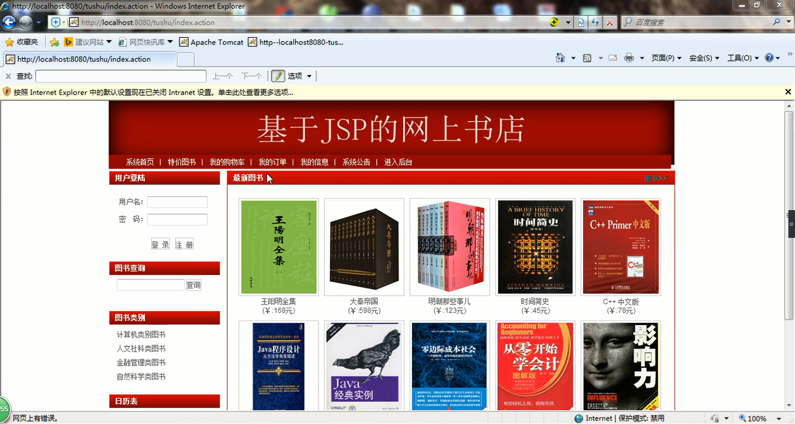The width and height of the screenshot is (795, 424).
Task: Click the book search text field
Action: (x=151, y=285)
